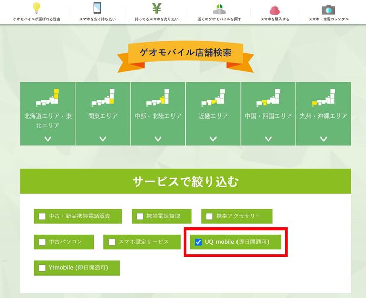Click the smartphone icon in top navigation

tap(97, 8)
